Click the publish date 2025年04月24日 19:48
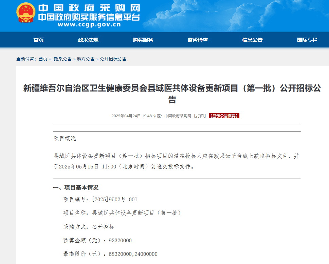The image size is (329, 264). coord(131,116)
